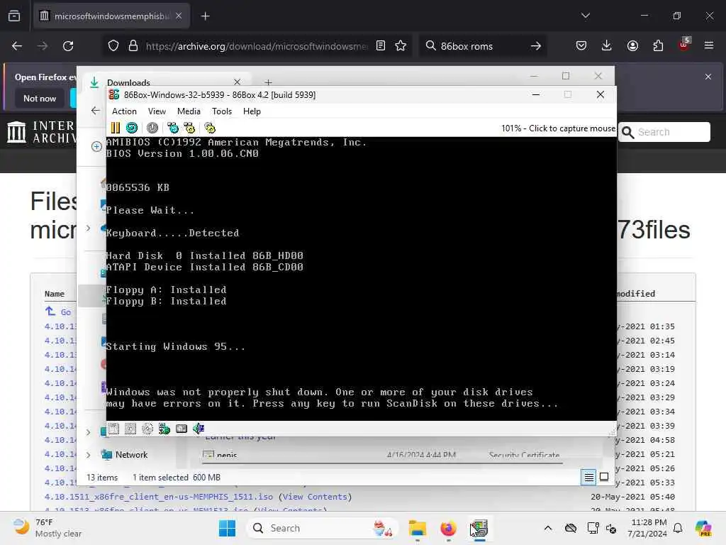Click floppy drive A status icon

click(x=113, y=429)
